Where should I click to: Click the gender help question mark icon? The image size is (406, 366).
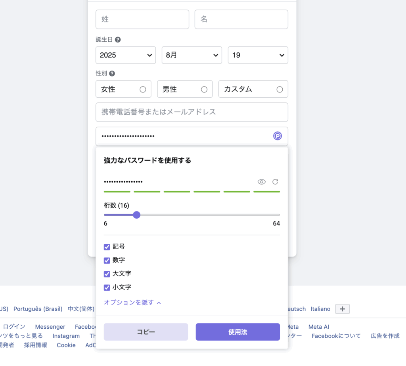click(x=112, y=74)
